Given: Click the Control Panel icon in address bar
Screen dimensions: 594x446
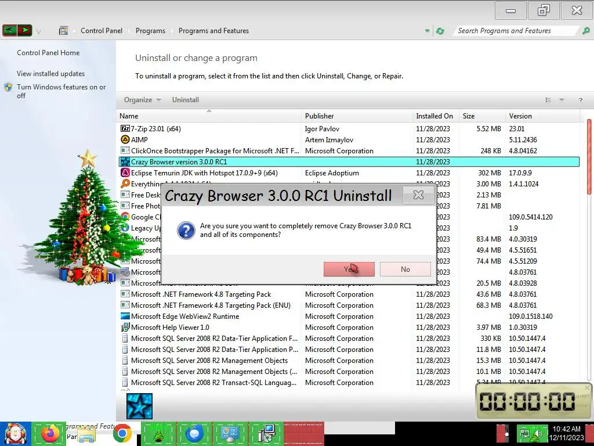Looking at the screenshot, I should [x=63, y=31].
